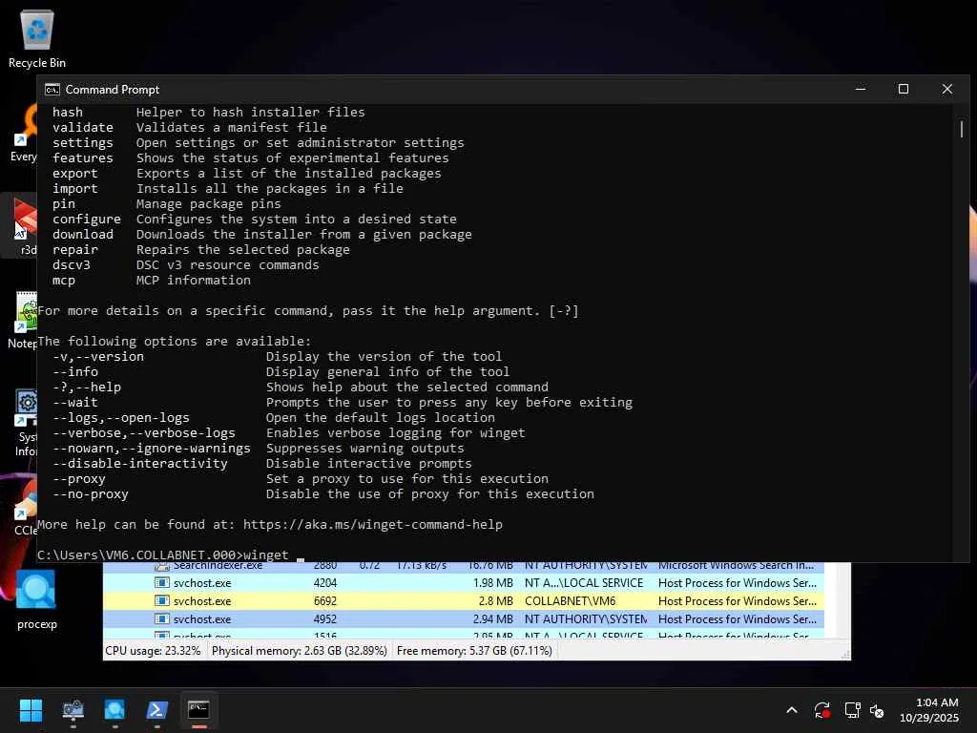977x733 pixels.
Task: Open the procexp desktop shortcut
Action: (x=36, y=599)
